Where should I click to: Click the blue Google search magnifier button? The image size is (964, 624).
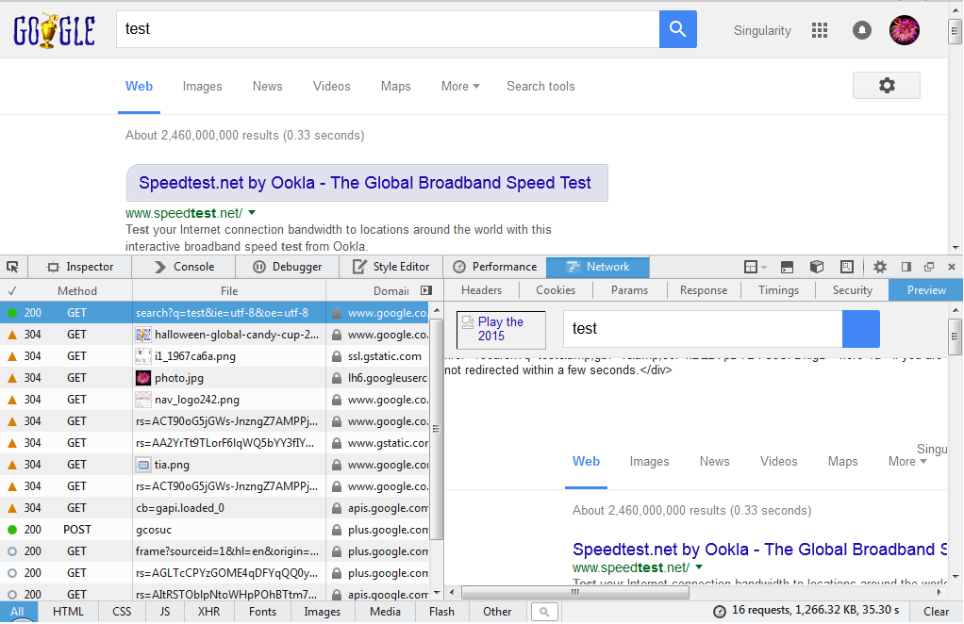[677, 29]
